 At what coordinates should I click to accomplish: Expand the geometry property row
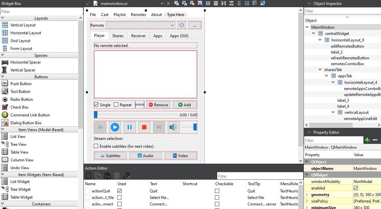(307, 195)
